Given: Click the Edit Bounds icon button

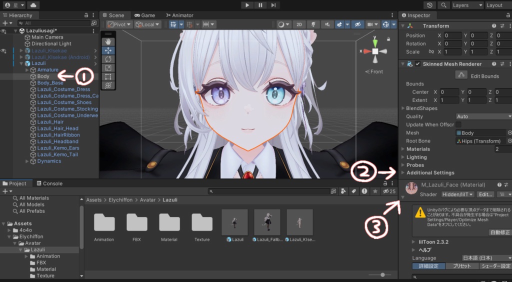Looking at the screenshot, I should pos(461,75).
